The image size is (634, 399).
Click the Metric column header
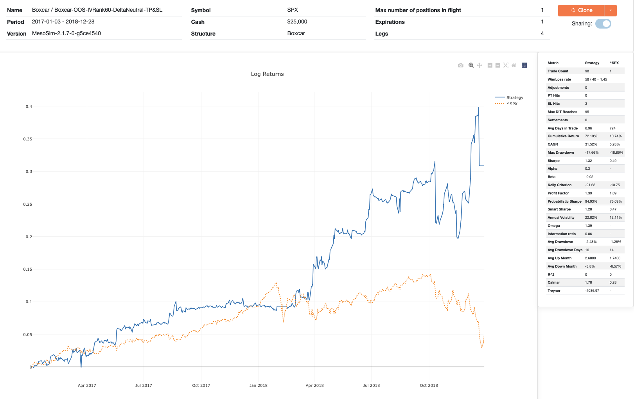(553, 63)
